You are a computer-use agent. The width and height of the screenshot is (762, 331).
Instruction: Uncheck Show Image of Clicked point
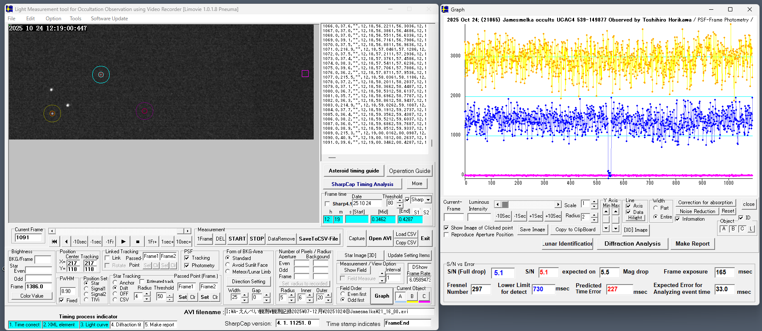click(446, 228)
